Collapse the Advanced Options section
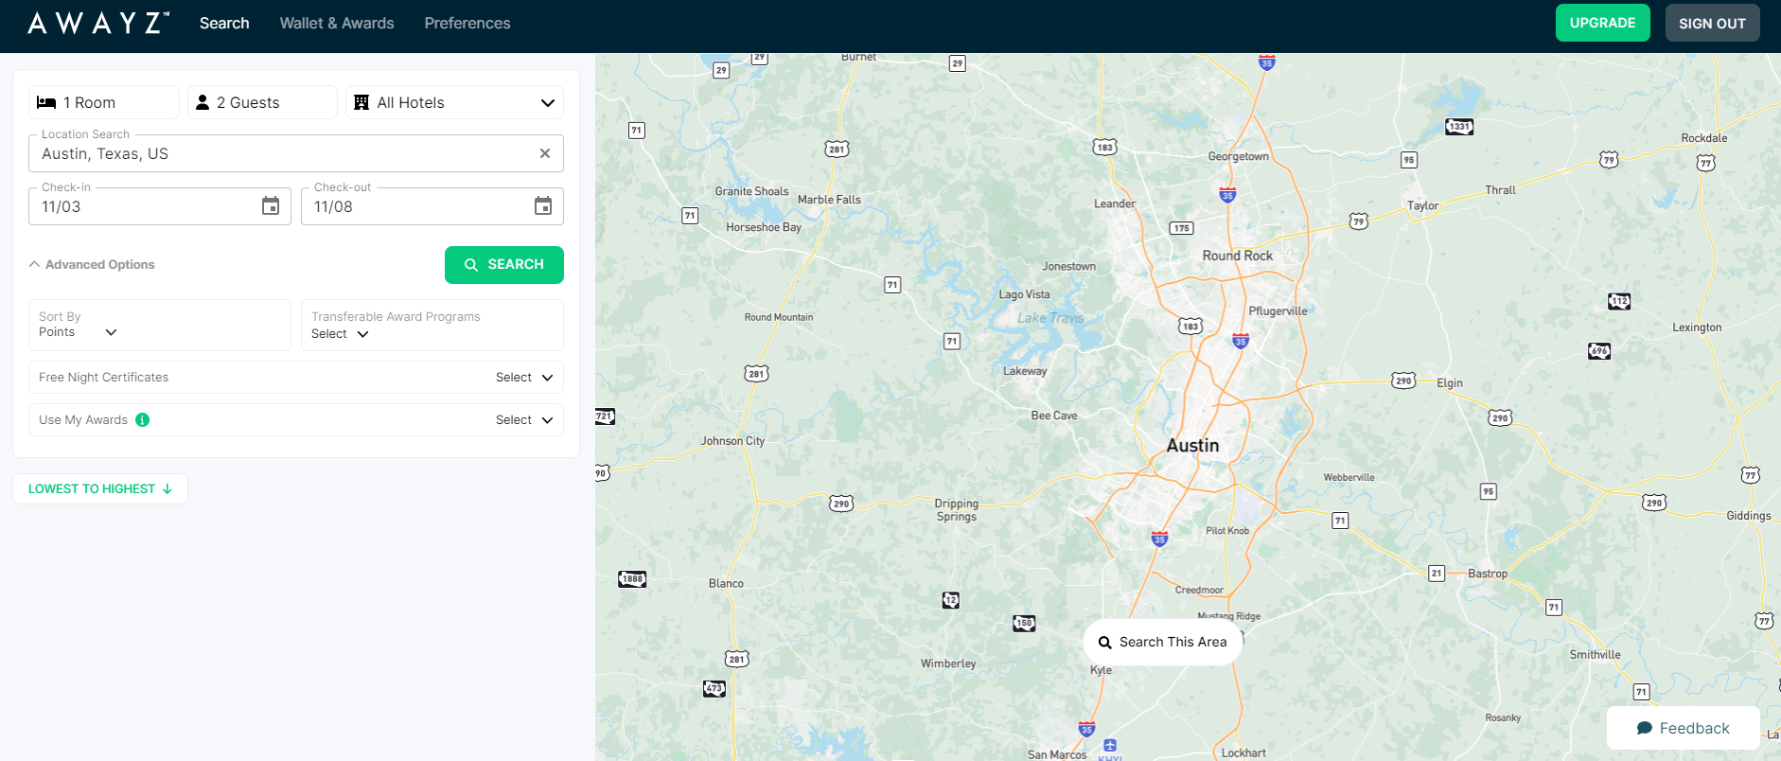This screenshot has width=1781, height=761. coord(92,265)
